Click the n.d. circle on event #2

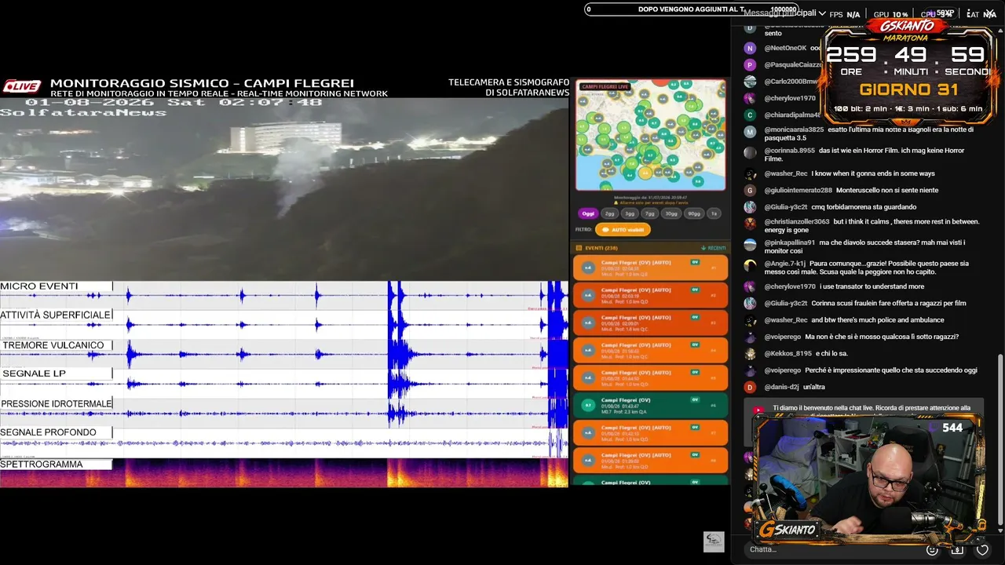pyautogui.click(x=587, y=295)
